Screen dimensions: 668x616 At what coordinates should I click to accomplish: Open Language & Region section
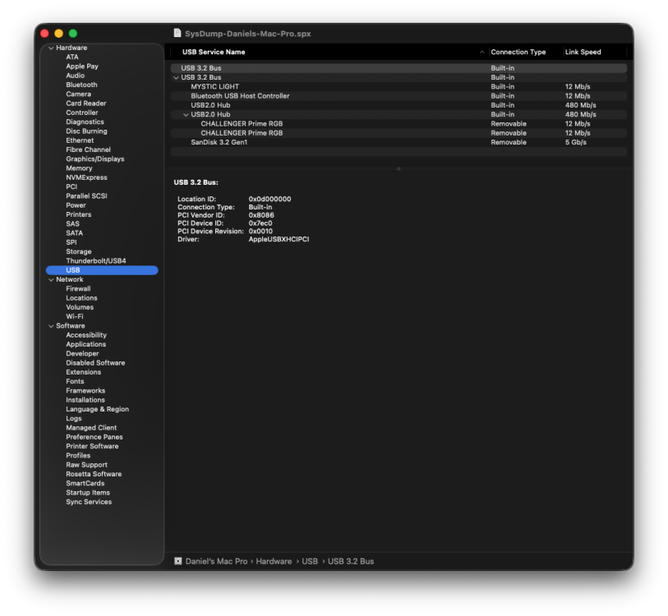click(97, 409)
